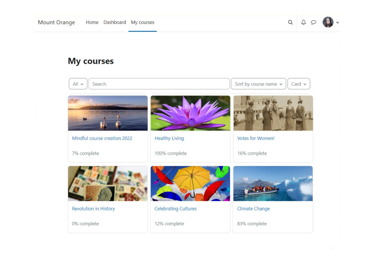
Task: Click the Mount Orange site name
Action: (x=56, y=23)
